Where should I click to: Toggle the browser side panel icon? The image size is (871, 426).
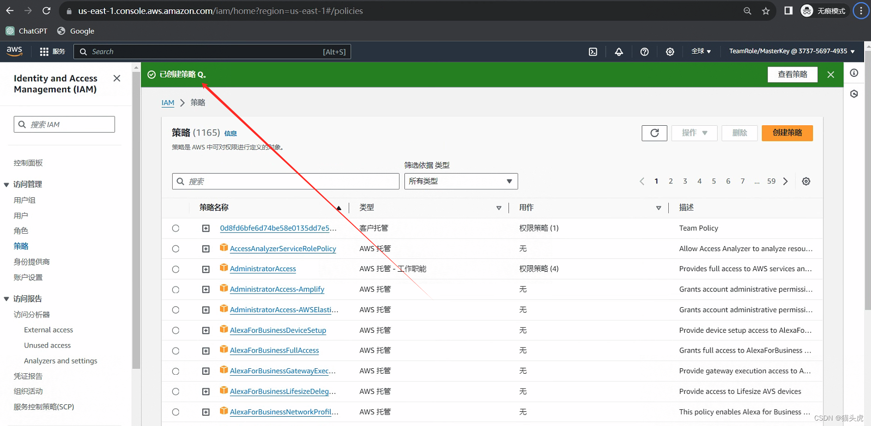pyautogui.click(x=788, y=11)
